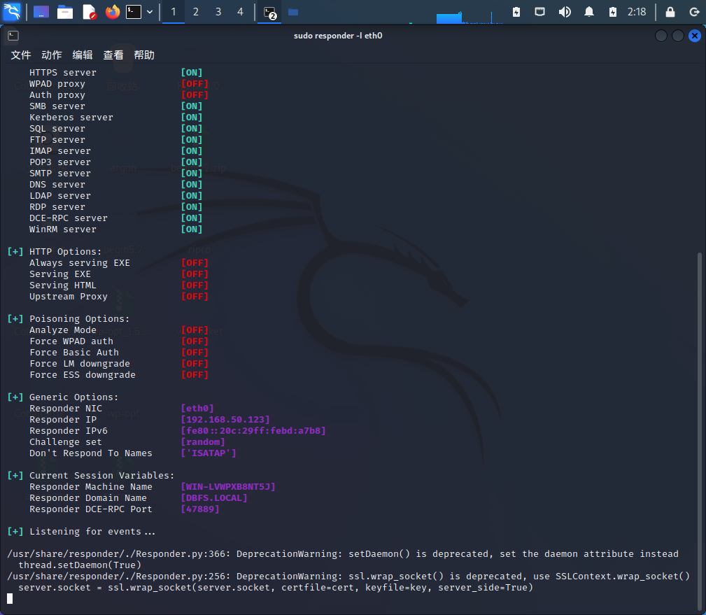Launch the terminal emulator from the panel
Screen dimensions: 706x615
(x=134, y=12)
